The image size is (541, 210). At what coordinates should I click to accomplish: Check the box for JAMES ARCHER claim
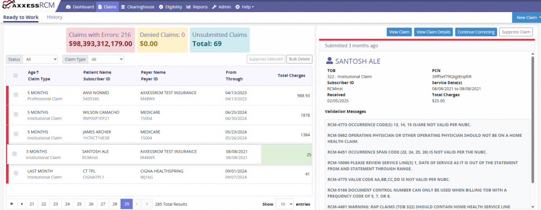(x=15, y=134)
